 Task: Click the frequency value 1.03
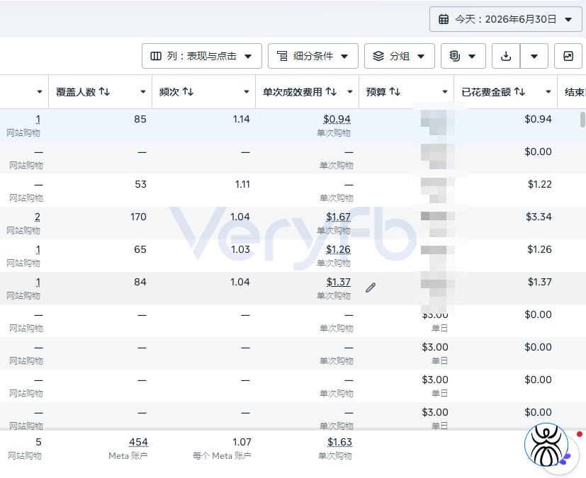pyautogui.click(x=240, y=249)
